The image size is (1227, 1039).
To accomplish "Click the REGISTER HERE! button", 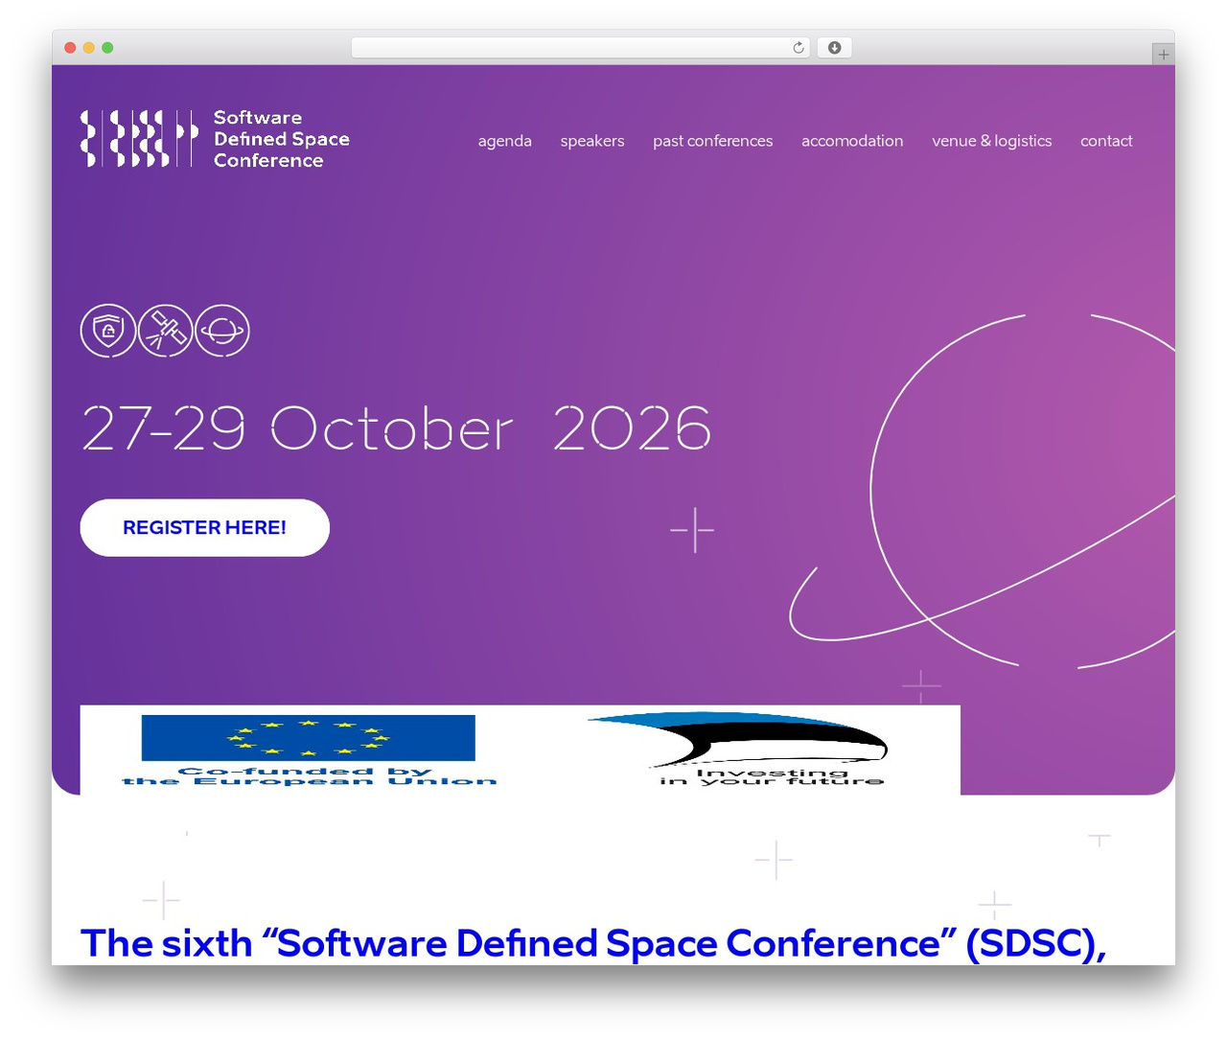I will click(205, 528).
